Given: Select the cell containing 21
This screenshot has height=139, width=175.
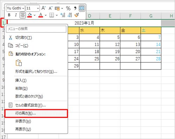Looking at the screenshot, I should (151, 52).
